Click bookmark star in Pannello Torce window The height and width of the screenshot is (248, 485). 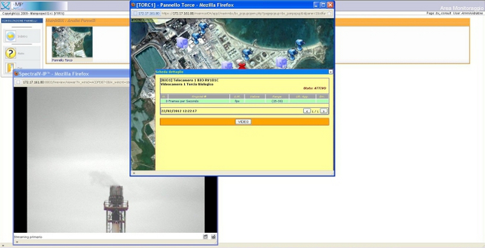(329, 13)
